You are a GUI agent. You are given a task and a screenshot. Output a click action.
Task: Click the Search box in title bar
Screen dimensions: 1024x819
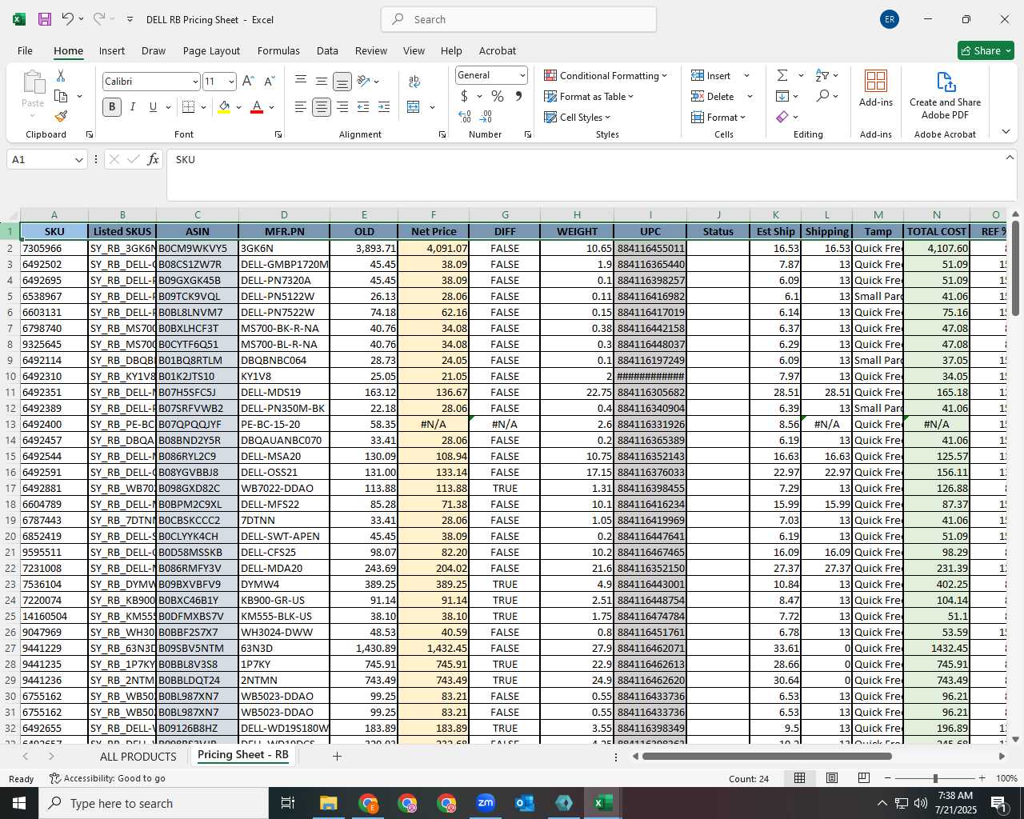click(x=518, y=19)
